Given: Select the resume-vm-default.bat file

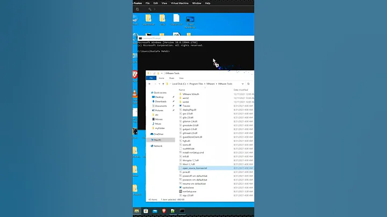Looking at the screenshot, I should [194, 184].
